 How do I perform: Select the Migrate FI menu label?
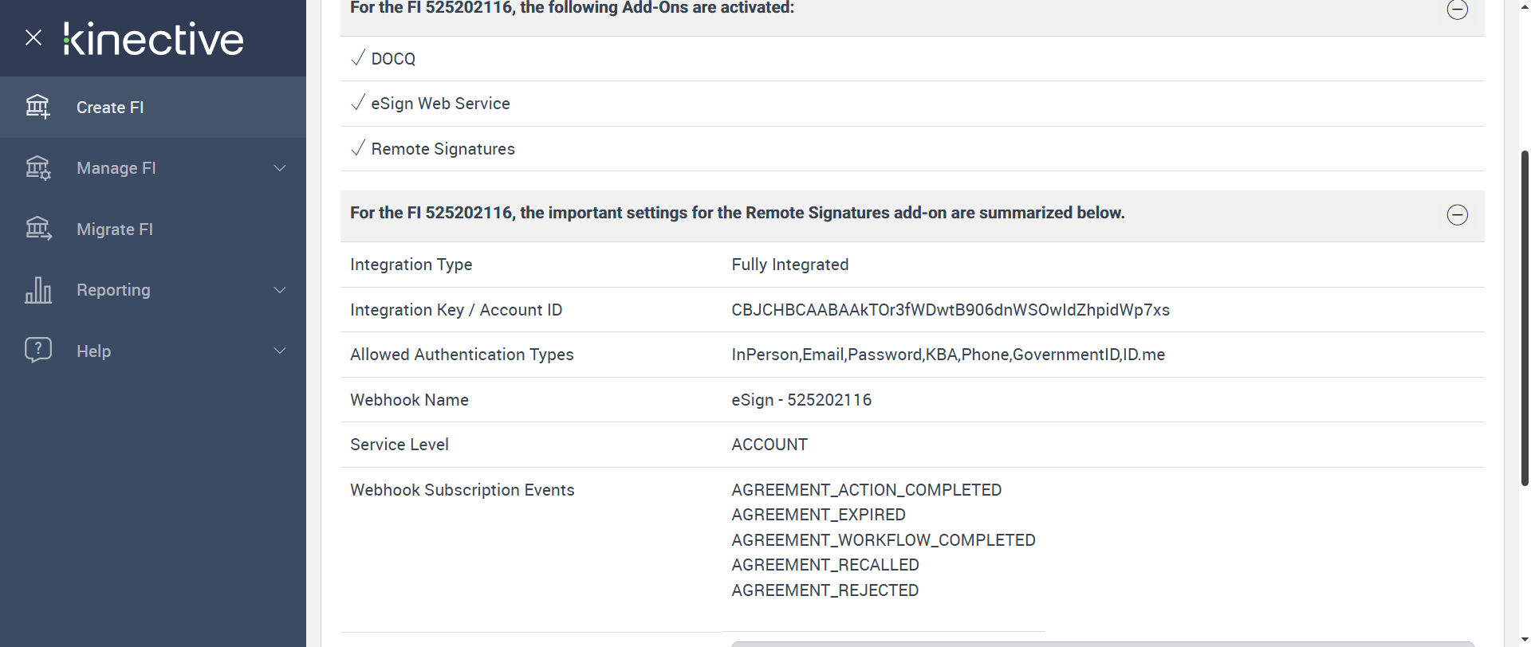pyautogui.click(x=115, y=229)
